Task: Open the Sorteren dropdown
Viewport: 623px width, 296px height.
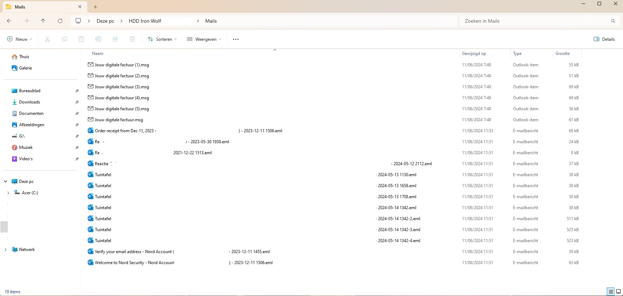Action: coord(162,39)
